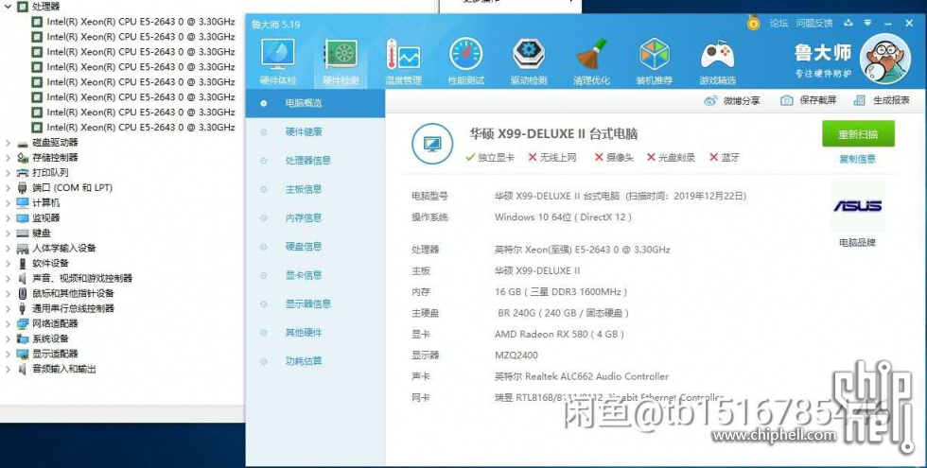
Task: Click the Windows 10 64位 operating system value
Action: click(x=563, y=217)
